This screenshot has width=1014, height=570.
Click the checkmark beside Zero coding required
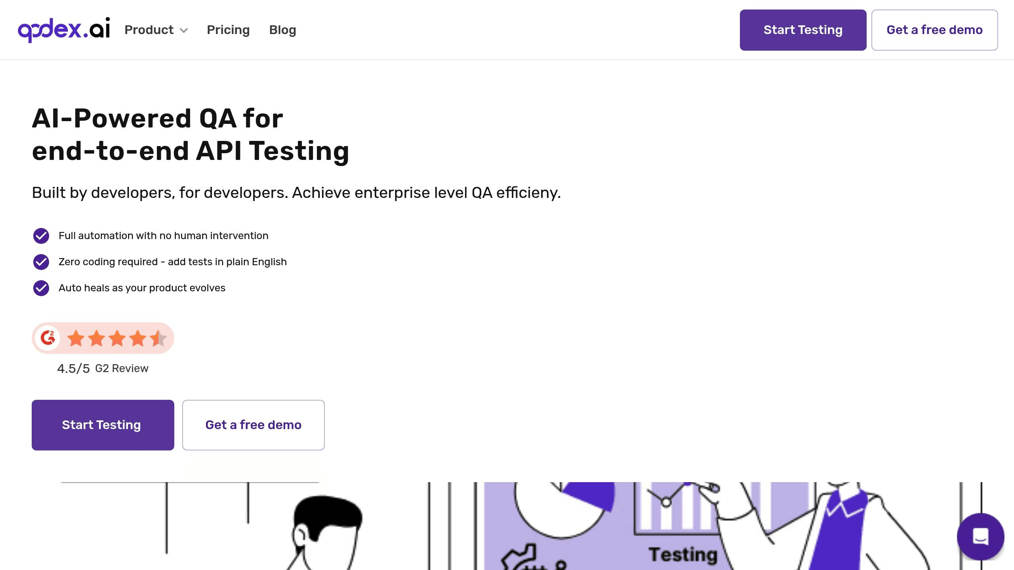(41, 262)
